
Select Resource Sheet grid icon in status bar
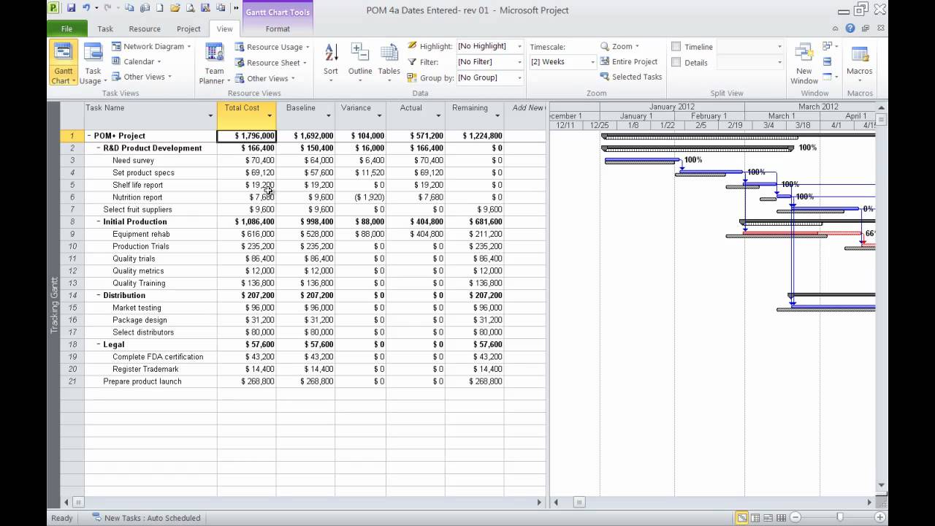click(x=782, y=518)
